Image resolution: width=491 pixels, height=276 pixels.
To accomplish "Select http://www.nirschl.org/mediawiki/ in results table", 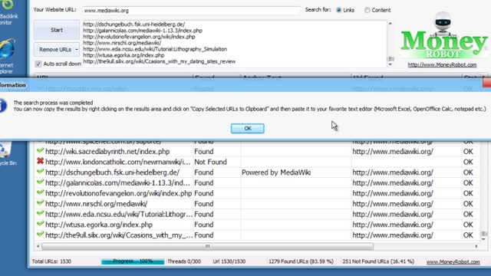I will [x=97, y=204].
